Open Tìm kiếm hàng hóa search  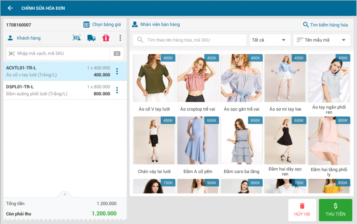[x=326, y=24]
